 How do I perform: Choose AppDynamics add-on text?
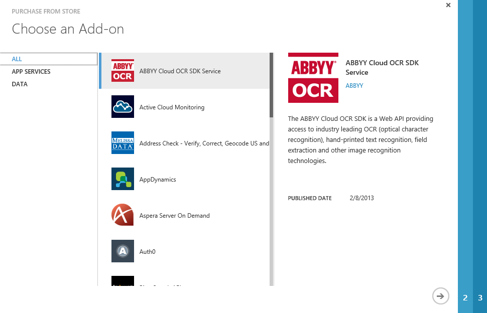(158, 180)
